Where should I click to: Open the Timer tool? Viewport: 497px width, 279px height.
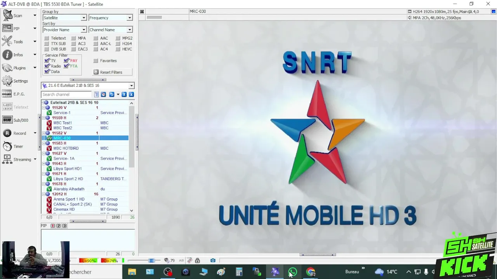[7, 146]
